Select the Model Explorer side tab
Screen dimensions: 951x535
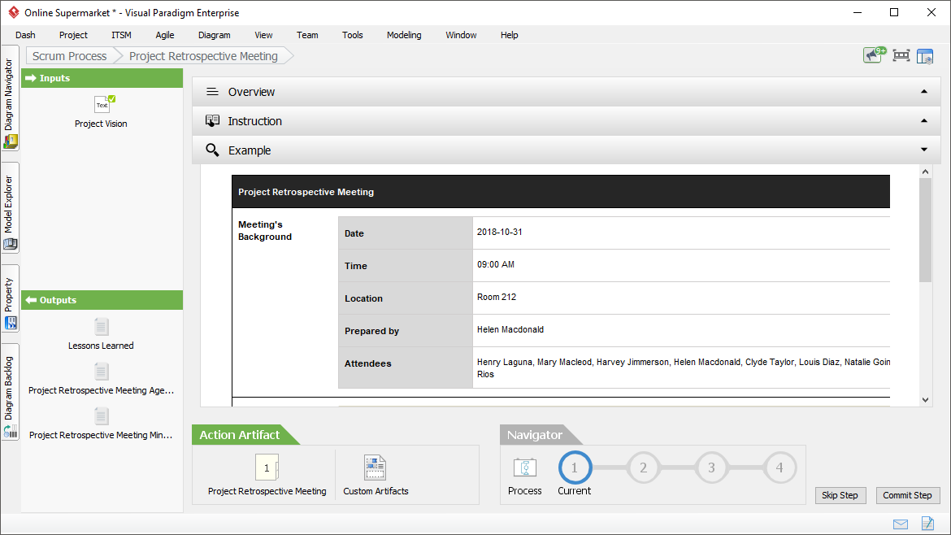10,207
